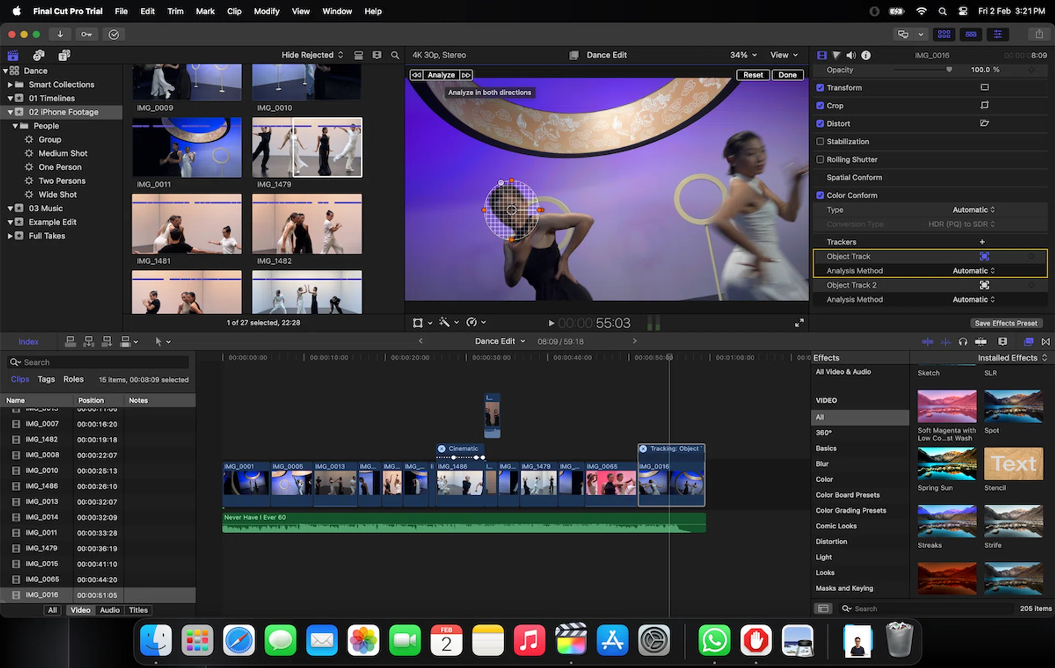The height and width of the screenshot is (668, 1055).
Task: Enable the Rolling Shutter checkbox
Action: [820, 159]
